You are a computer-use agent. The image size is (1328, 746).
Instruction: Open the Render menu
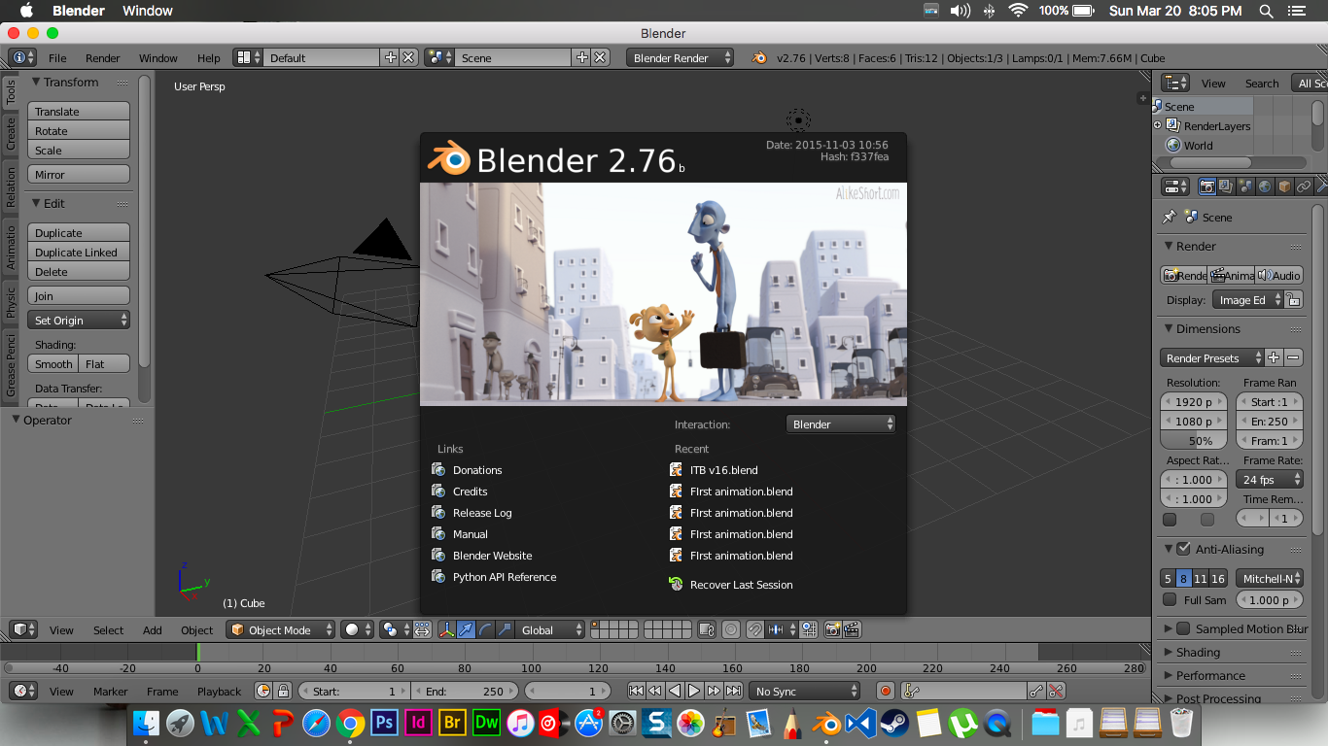point(102,57)
